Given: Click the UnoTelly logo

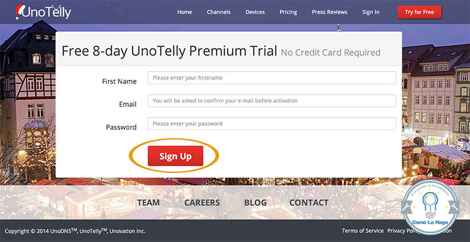Looking at the screenshot, I should (43, 12).
